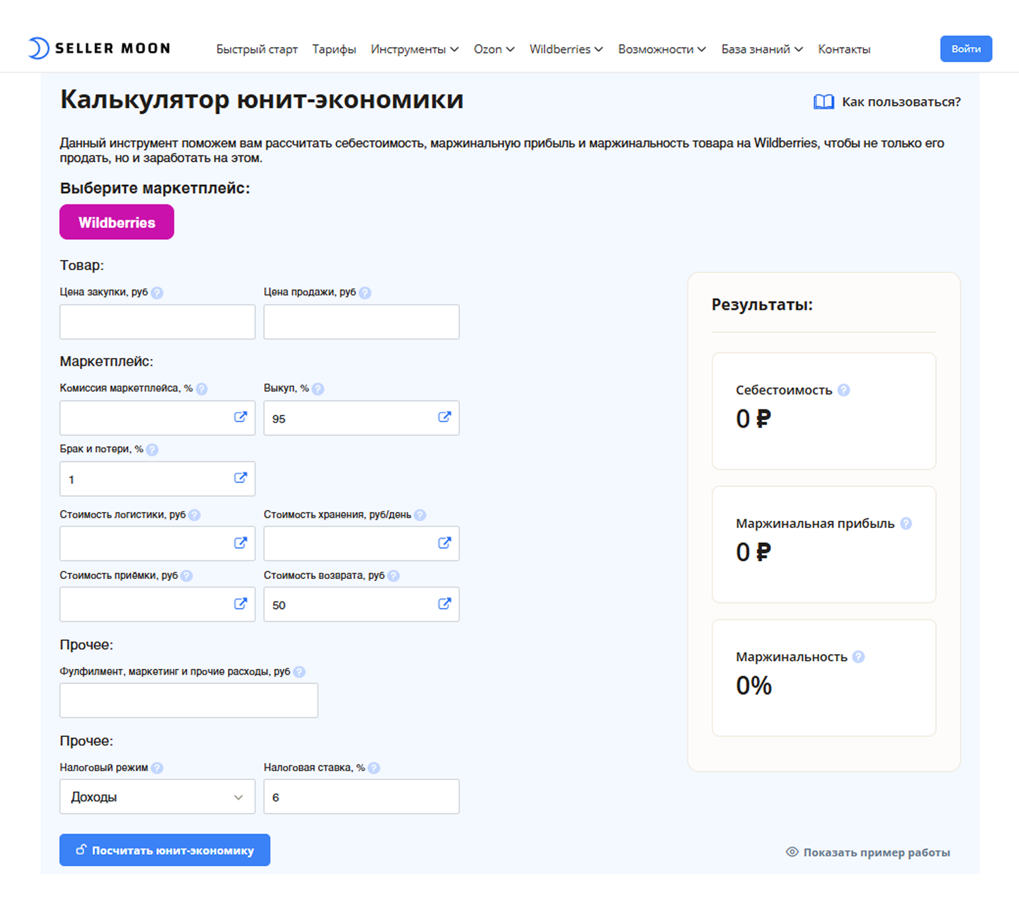1019x906 pixels.
Task: Click the Войти login button
Action: pos(966,49)
